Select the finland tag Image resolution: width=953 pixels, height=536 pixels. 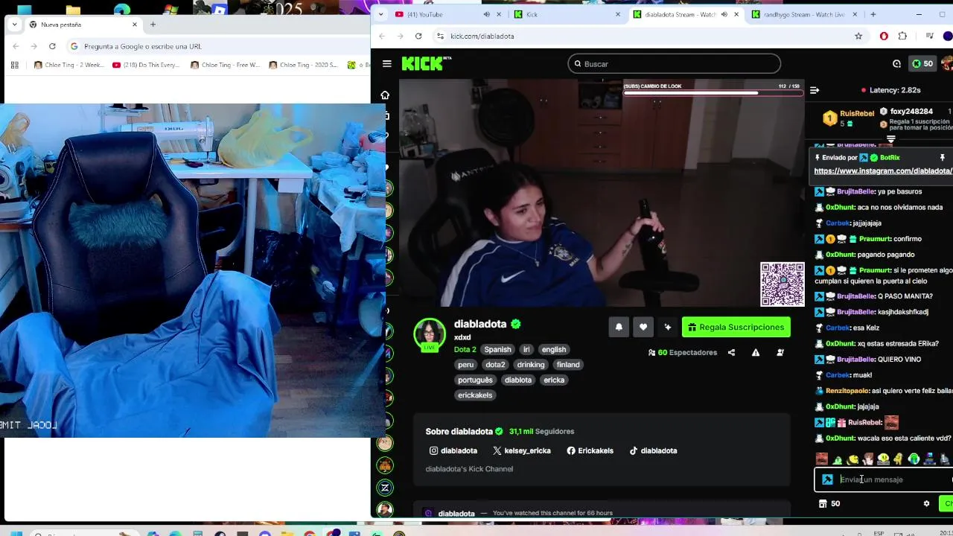pos(568,365)
